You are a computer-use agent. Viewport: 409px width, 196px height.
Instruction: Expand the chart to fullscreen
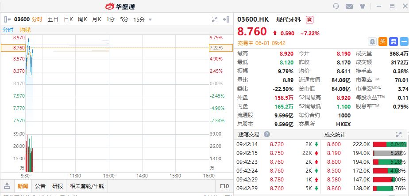click(x=215, y=19)
